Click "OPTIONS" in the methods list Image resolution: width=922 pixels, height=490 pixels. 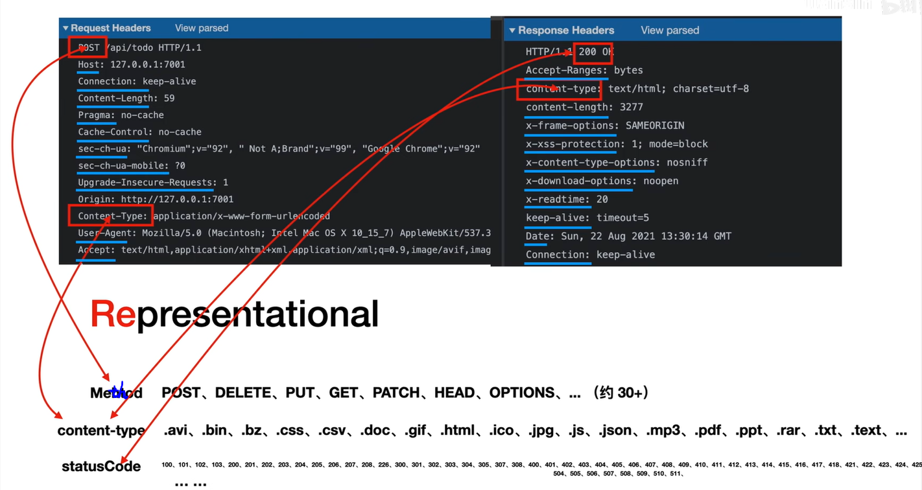(522, 393)
